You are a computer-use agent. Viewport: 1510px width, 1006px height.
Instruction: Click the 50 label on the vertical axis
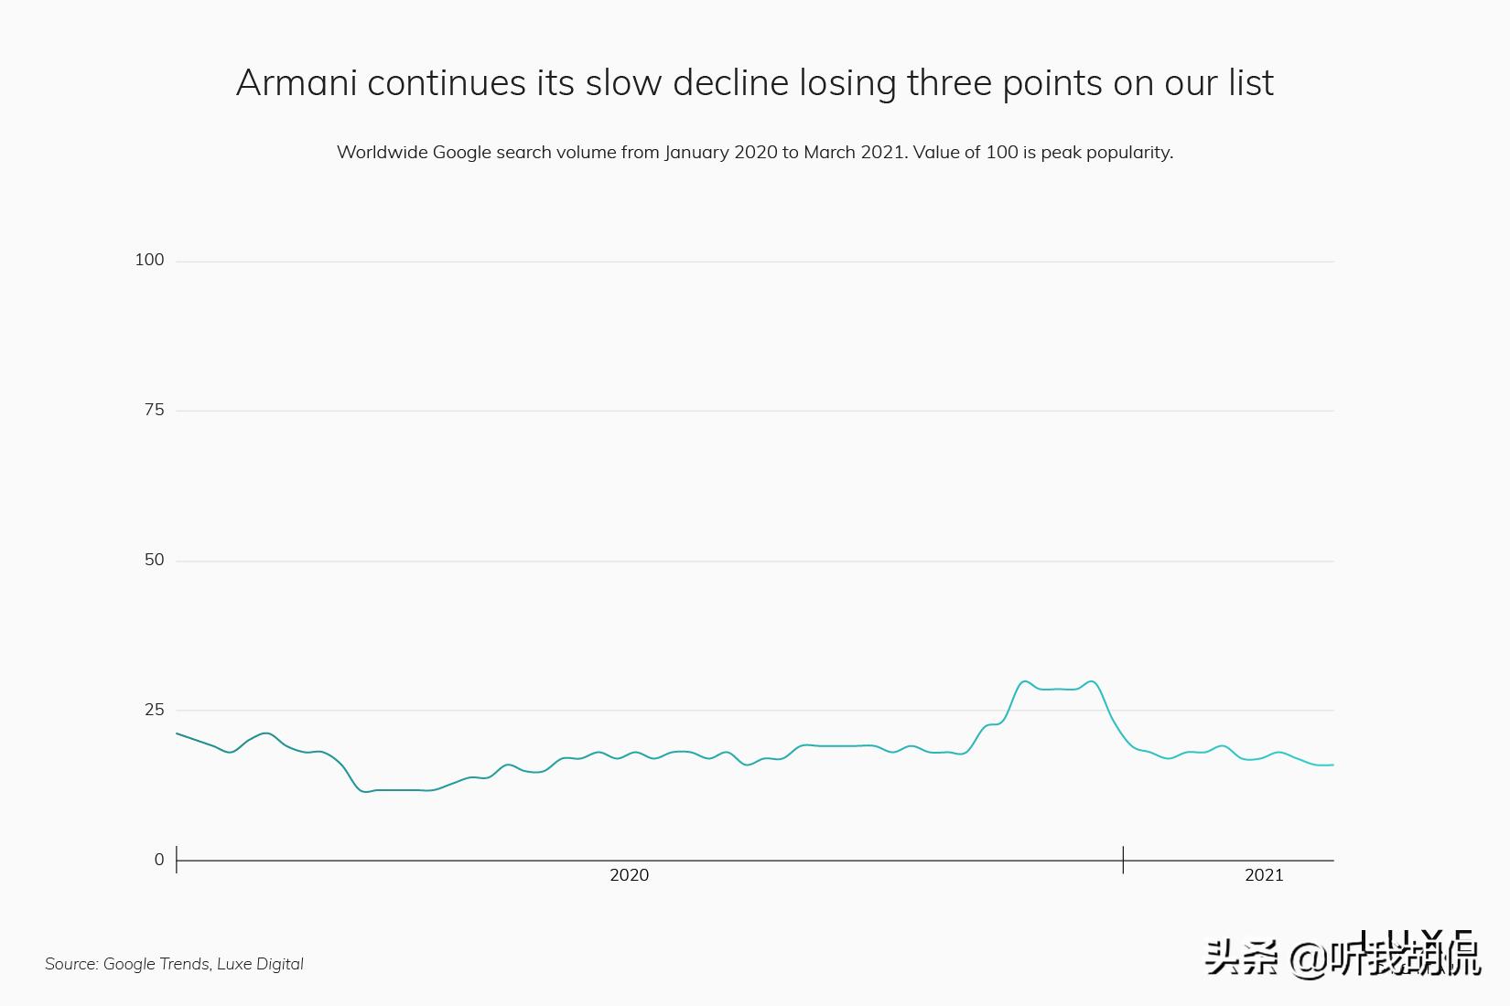pyautogui.click(x=154, y=561)
